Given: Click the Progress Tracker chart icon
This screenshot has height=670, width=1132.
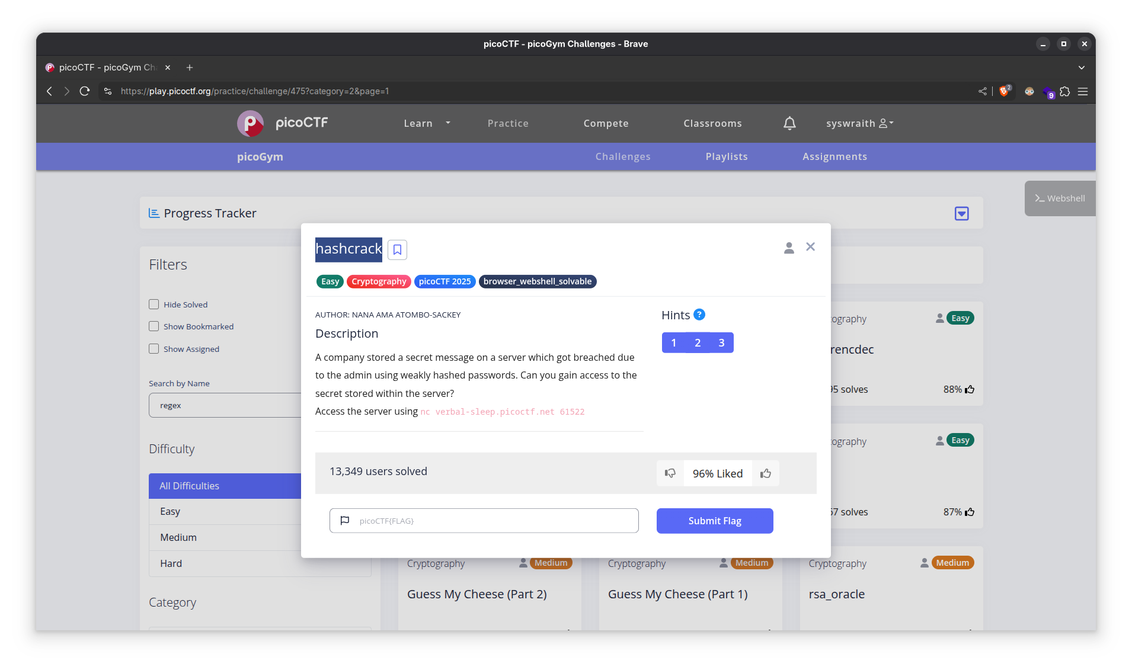Looking at the screenshot, I should point(154,213).
